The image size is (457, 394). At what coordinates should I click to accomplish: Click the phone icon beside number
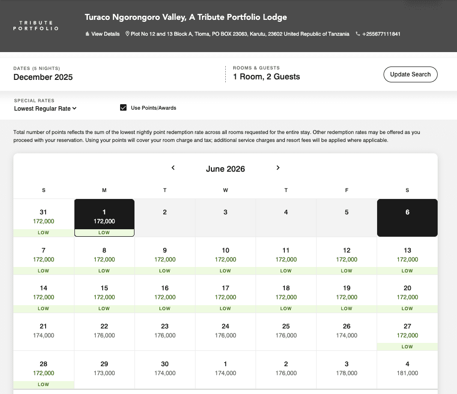click(358, 34)
